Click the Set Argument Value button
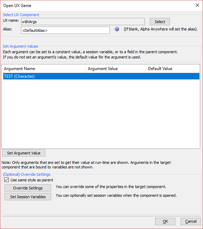Screen dimensions: 203x229 [24, 153]
